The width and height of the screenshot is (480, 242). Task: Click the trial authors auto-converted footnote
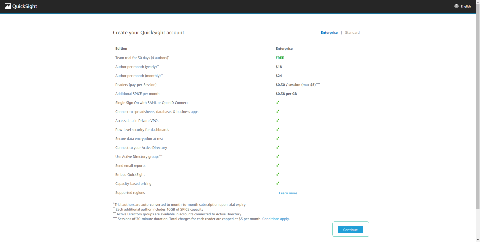tap(179, 205)
